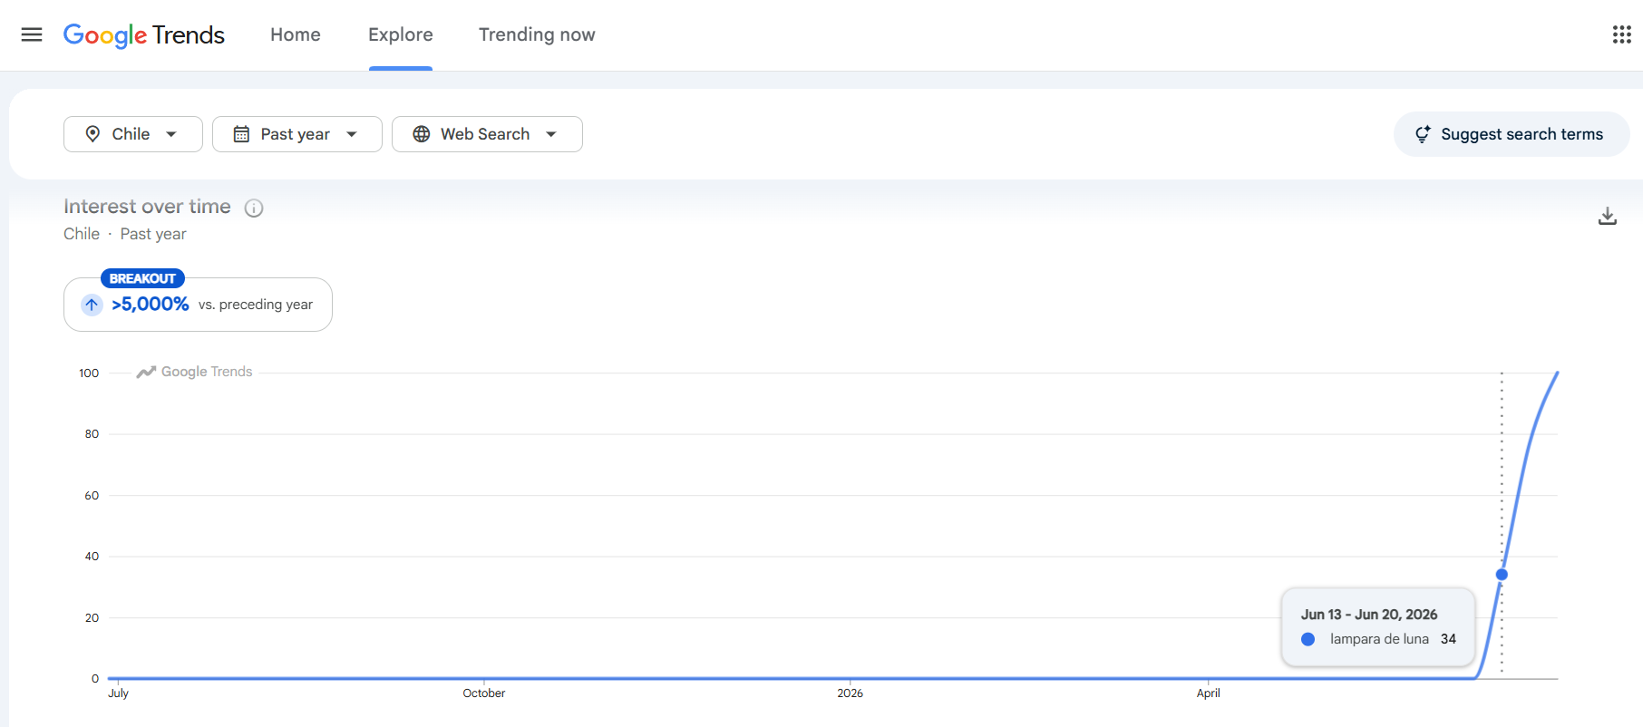Show info about Interest over time
The width and height of the screenshot is (1643, 727).
pyautogui.click(x=254, y=208)
